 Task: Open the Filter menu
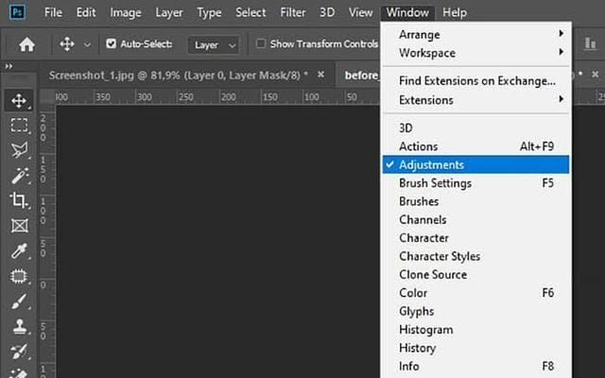(x=292, y=13)
